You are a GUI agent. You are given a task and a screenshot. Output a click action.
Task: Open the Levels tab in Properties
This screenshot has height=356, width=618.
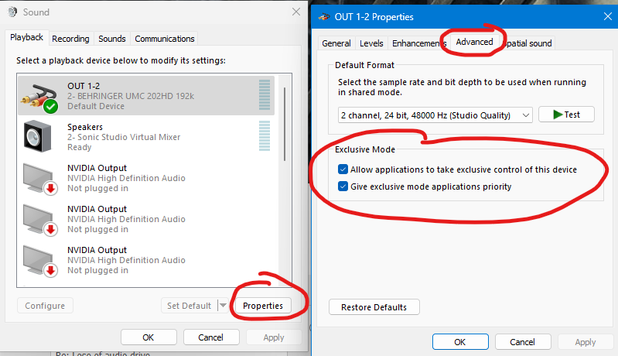[371, 43]
